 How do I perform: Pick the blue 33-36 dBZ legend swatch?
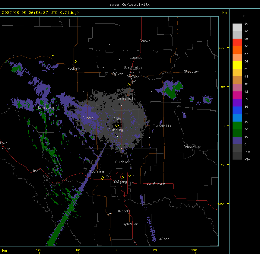[x=237, y=110]
